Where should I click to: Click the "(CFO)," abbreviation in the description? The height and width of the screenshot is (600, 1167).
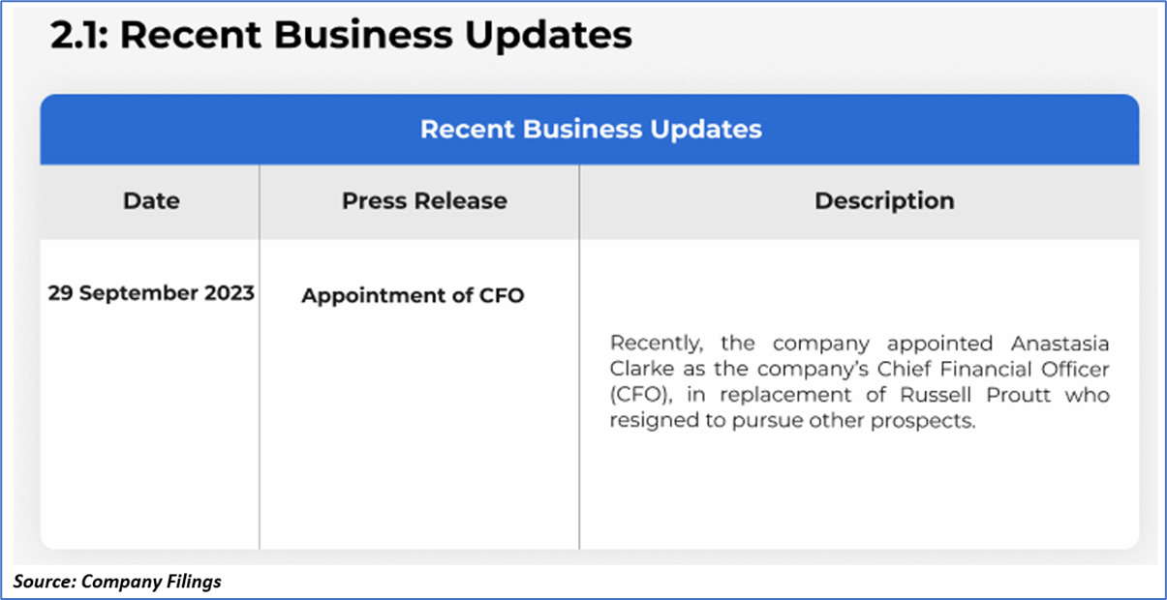point(638,396)
